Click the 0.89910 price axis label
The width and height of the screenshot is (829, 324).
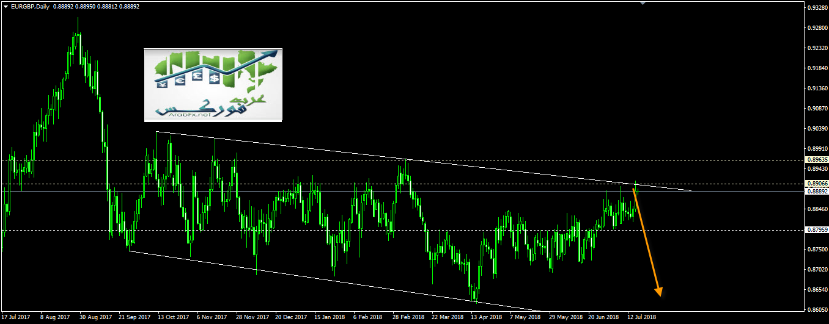click(x=817, y=148)
